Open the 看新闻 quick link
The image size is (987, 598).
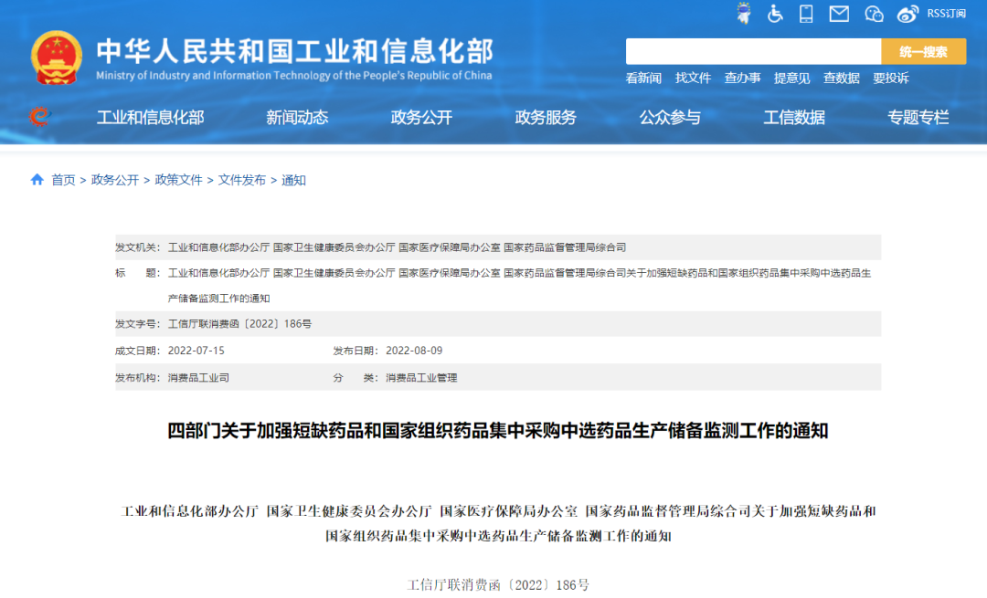point(643,78)
